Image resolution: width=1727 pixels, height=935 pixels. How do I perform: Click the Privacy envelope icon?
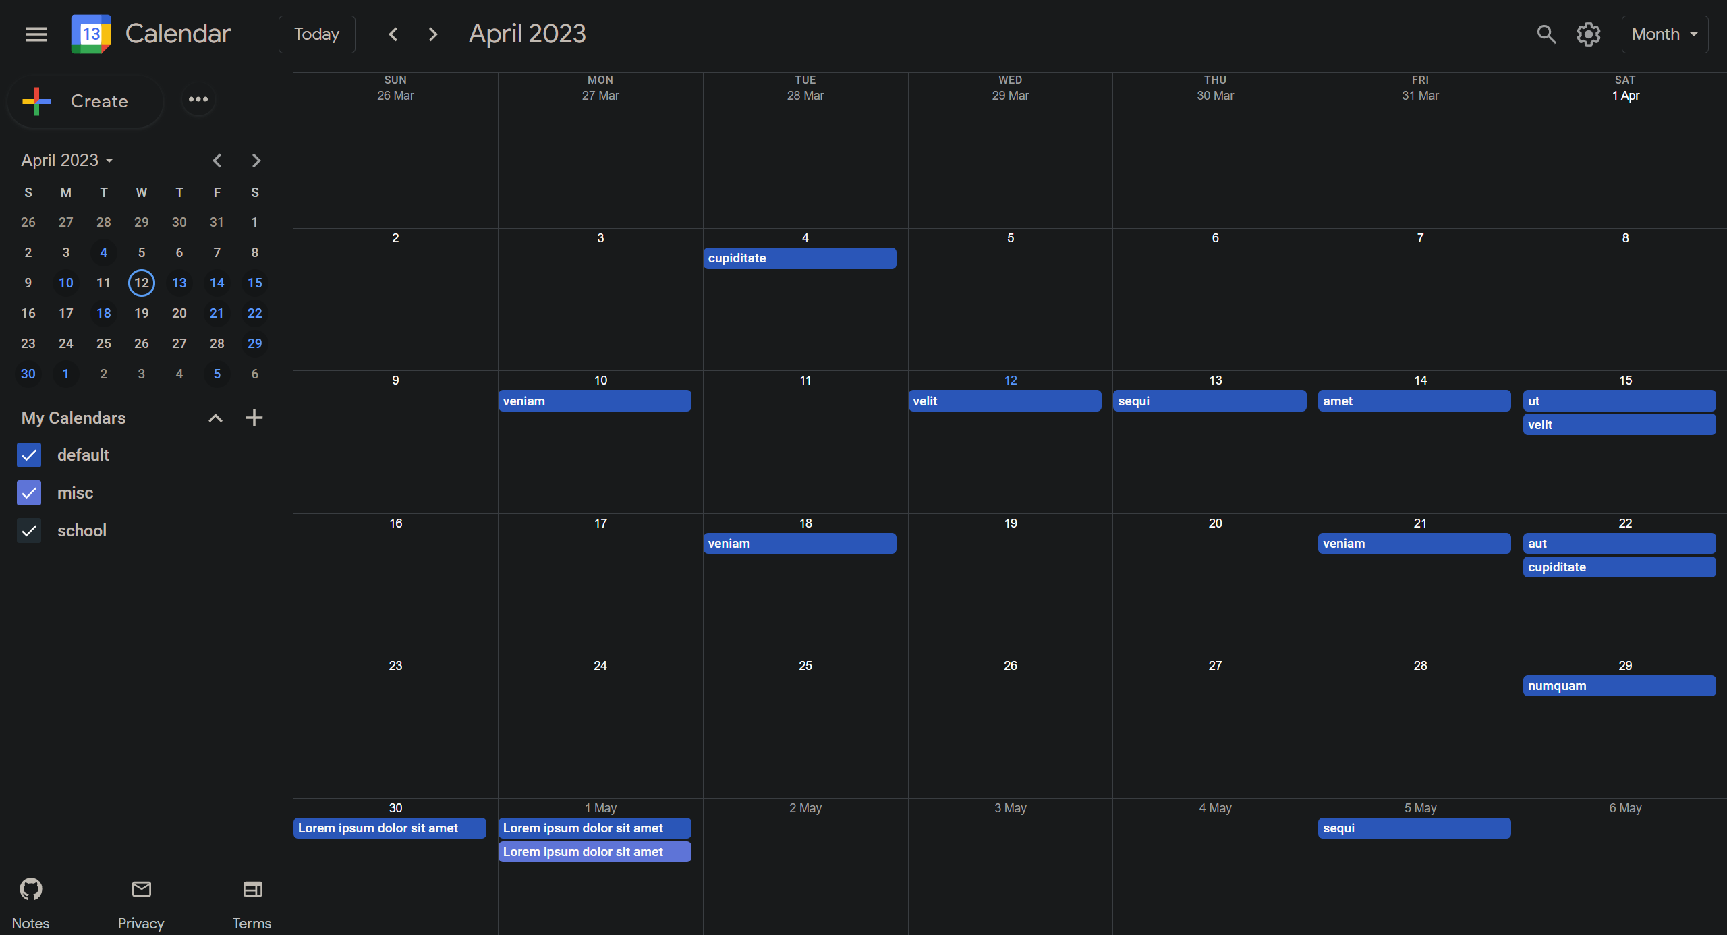point(141,890)
